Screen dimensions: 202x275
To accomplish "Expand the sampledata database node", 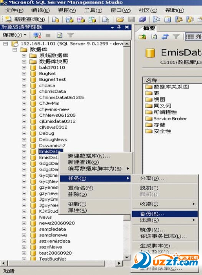I will click(24, 229).
